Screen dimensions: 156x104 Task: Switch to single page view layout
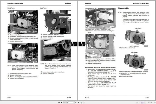tap(137, 102)
